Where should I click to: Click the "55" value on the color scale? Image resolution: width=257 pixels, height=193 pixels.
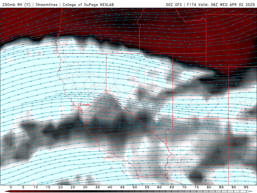pyautogui.click(x=147, y=187)
